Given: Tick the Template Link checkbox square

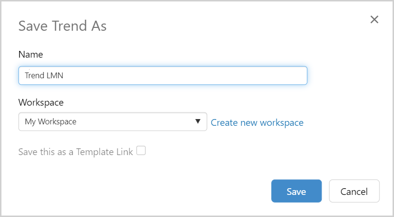Looking at the screenshot, I should pos(141,151).
